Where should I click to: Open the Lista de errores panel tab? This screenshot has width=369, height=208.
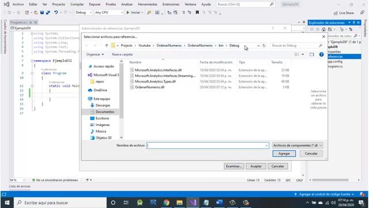pos(20,186)
